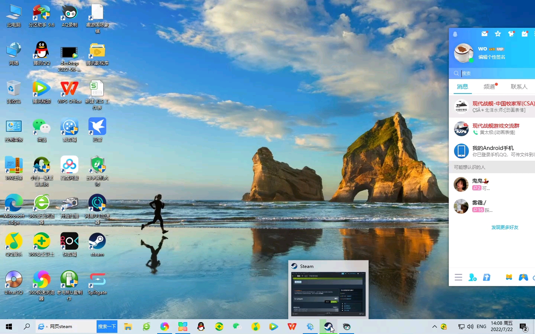The image size is (535, 334).
Task: Select suggested friend 鬼鬼
Action: click(492, 184)
